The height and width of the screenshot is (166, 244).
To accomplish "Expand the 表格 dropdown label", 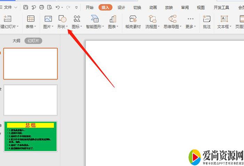I will pos(31,27).
